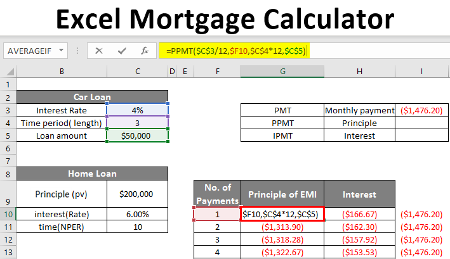Select row 13 header
This screenshot has height=259, width=450.
pyautogui.click(x=8, y=252)
